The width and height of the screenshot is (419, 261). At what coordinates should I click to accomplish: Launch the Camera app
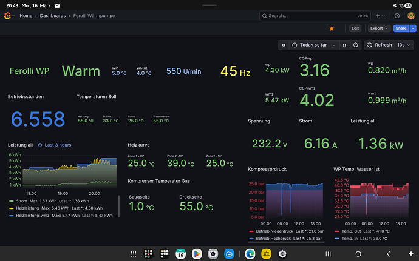213,254
